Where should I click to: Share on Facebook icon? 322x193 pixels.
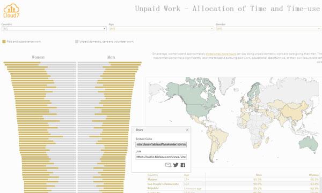(x=183, y=165)
